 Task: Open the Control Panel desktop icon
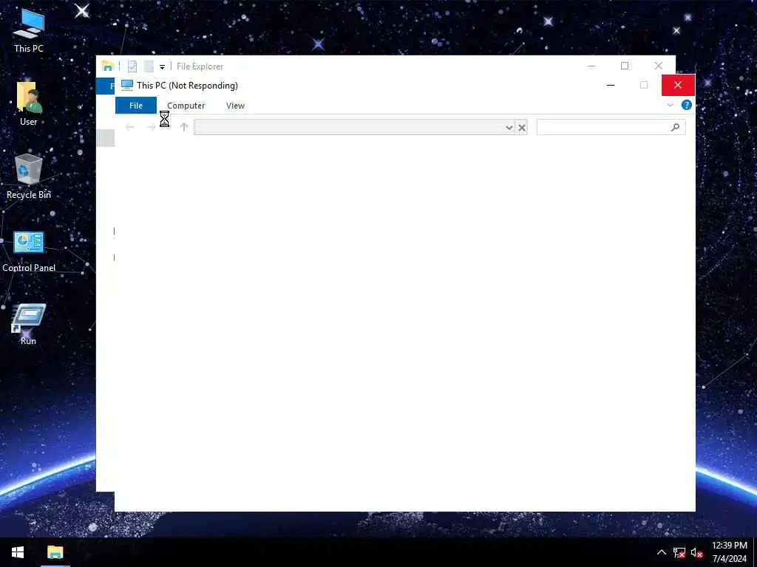pyautogui.click(x=29, y=251)
